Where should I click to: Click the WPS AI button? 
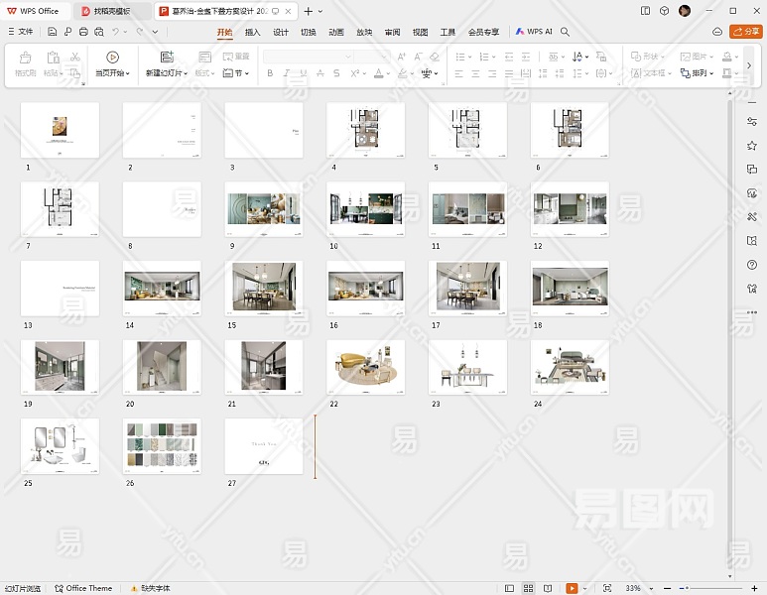534,32
